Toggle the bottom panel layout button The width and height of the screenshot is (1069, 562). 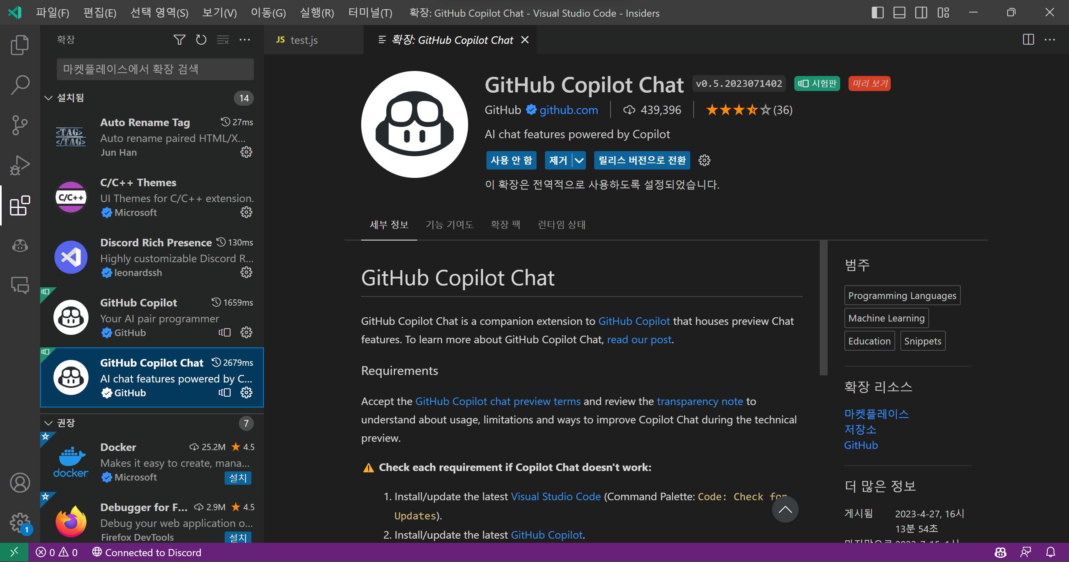pyautogui.click(x=899, y=13)
